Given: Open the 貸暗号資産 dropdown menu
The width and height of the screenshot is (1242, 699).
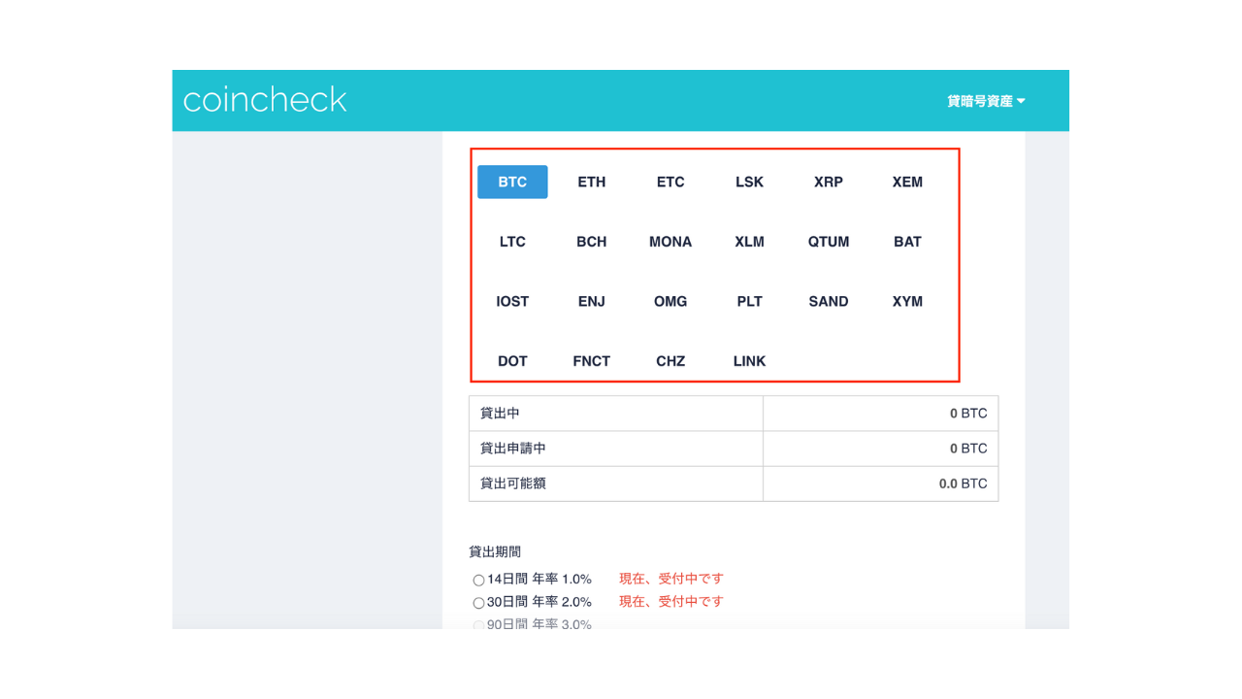Looking at the screenshot, I should (986, 101).
